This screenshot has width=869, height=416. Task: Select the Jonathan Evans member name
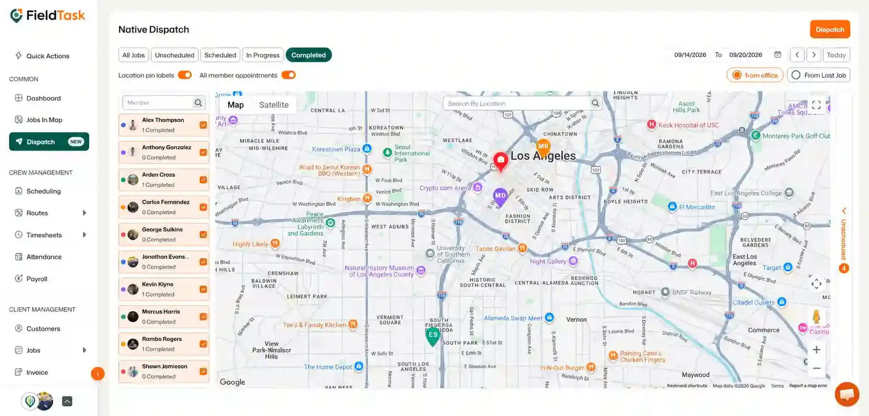coord(165,257)
